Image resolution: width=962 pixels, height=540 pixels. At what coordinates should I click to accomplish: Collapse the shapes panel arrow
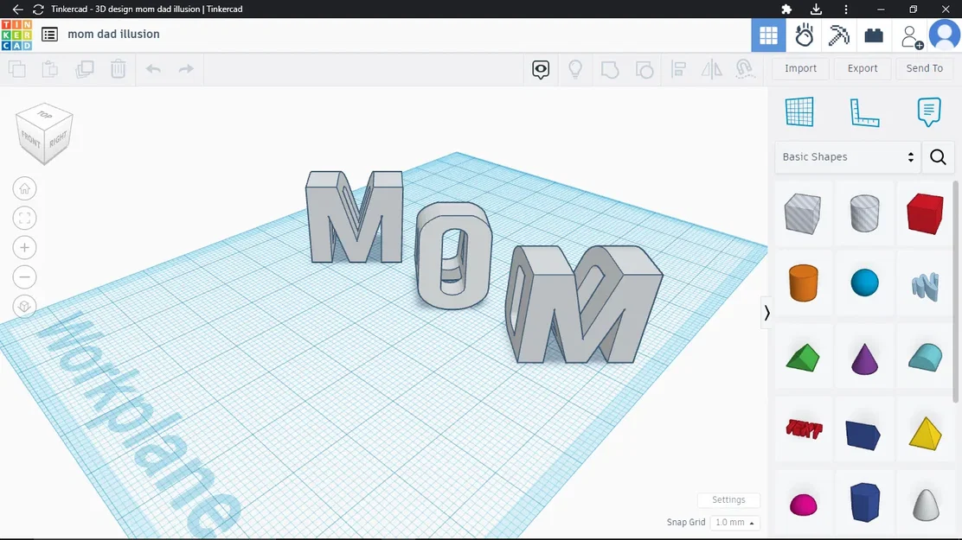(766, 313)
